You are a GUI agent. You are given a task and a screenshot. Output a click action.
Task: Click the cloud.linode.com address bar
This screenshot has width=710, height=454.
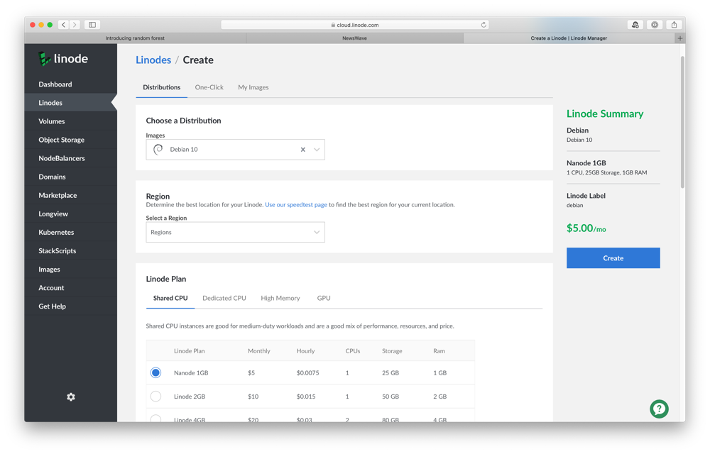click(354, 25)
